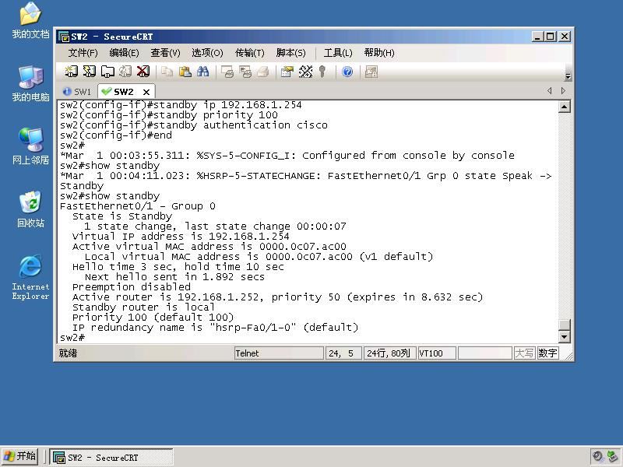Click Connect in Tab folder icon
The width and height of the screenshot is (623, 467).
pos(107,72)
